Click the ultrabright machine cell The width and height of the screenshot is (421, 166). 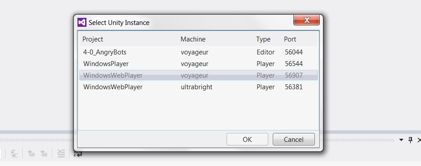tap(197, 87)
